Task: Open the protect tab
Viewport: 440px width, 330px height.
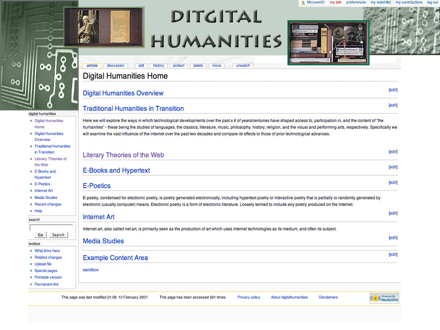Action: pyautogui.click(x=178, y=66)
